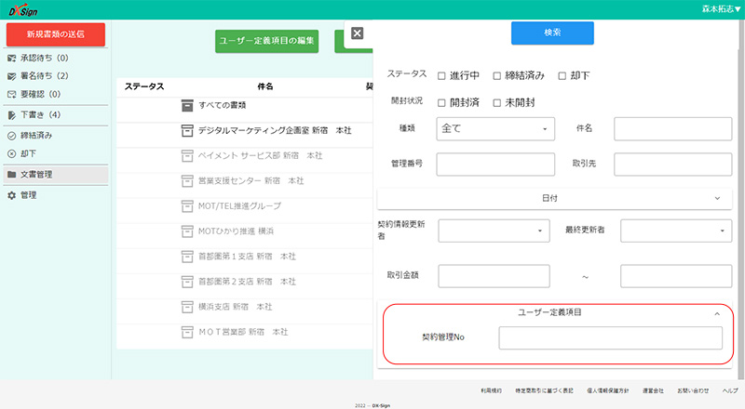The image size is (745, 409).
Task: Select MOT/TEL推進グループ row text
Action: [239, 206]
